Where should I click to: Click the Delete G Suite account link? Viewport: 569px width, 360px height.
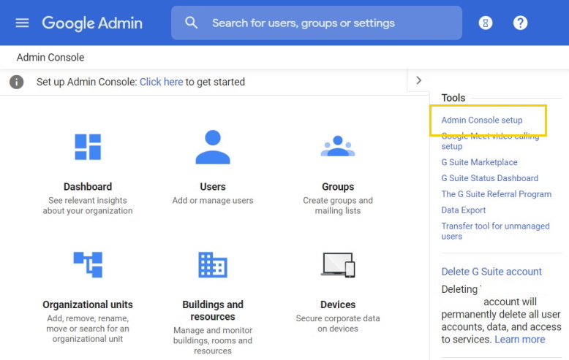click(491, 272)
